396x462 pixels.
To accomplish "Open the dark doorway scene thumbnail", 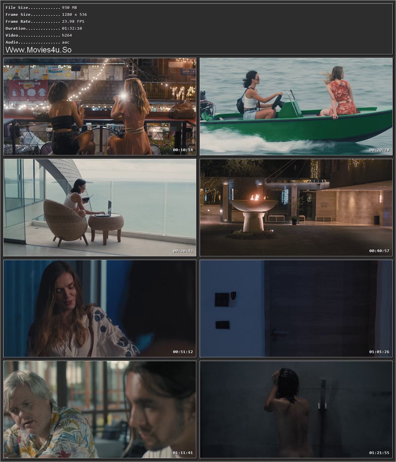I will [295, 309].
